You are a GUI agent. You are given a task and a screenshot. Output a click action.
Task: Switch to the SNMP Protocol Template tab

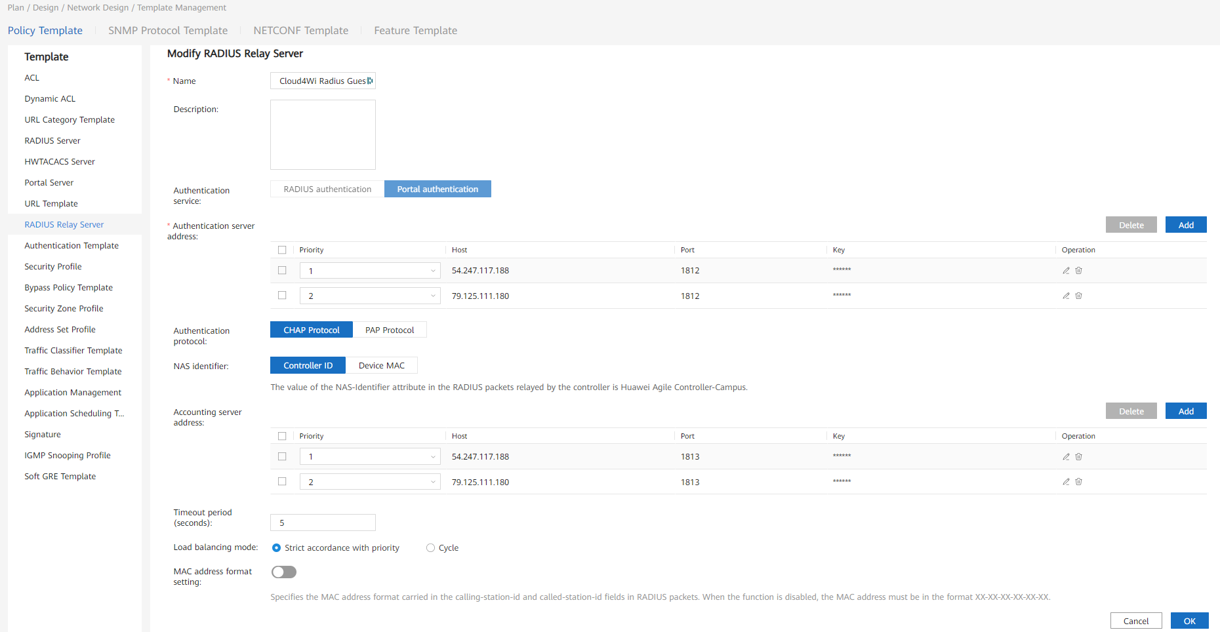tap(168, 31)
